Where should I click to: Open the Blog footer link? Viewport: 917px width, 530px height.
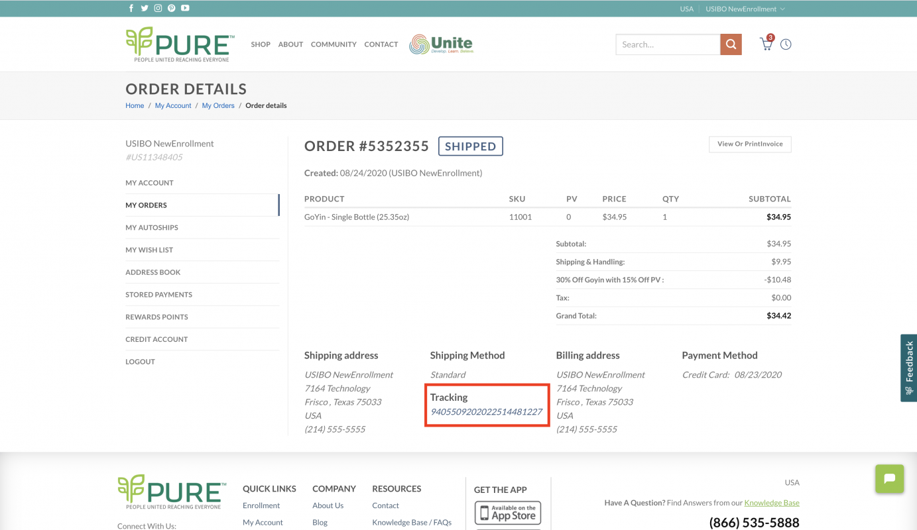(x=320, y=523)
